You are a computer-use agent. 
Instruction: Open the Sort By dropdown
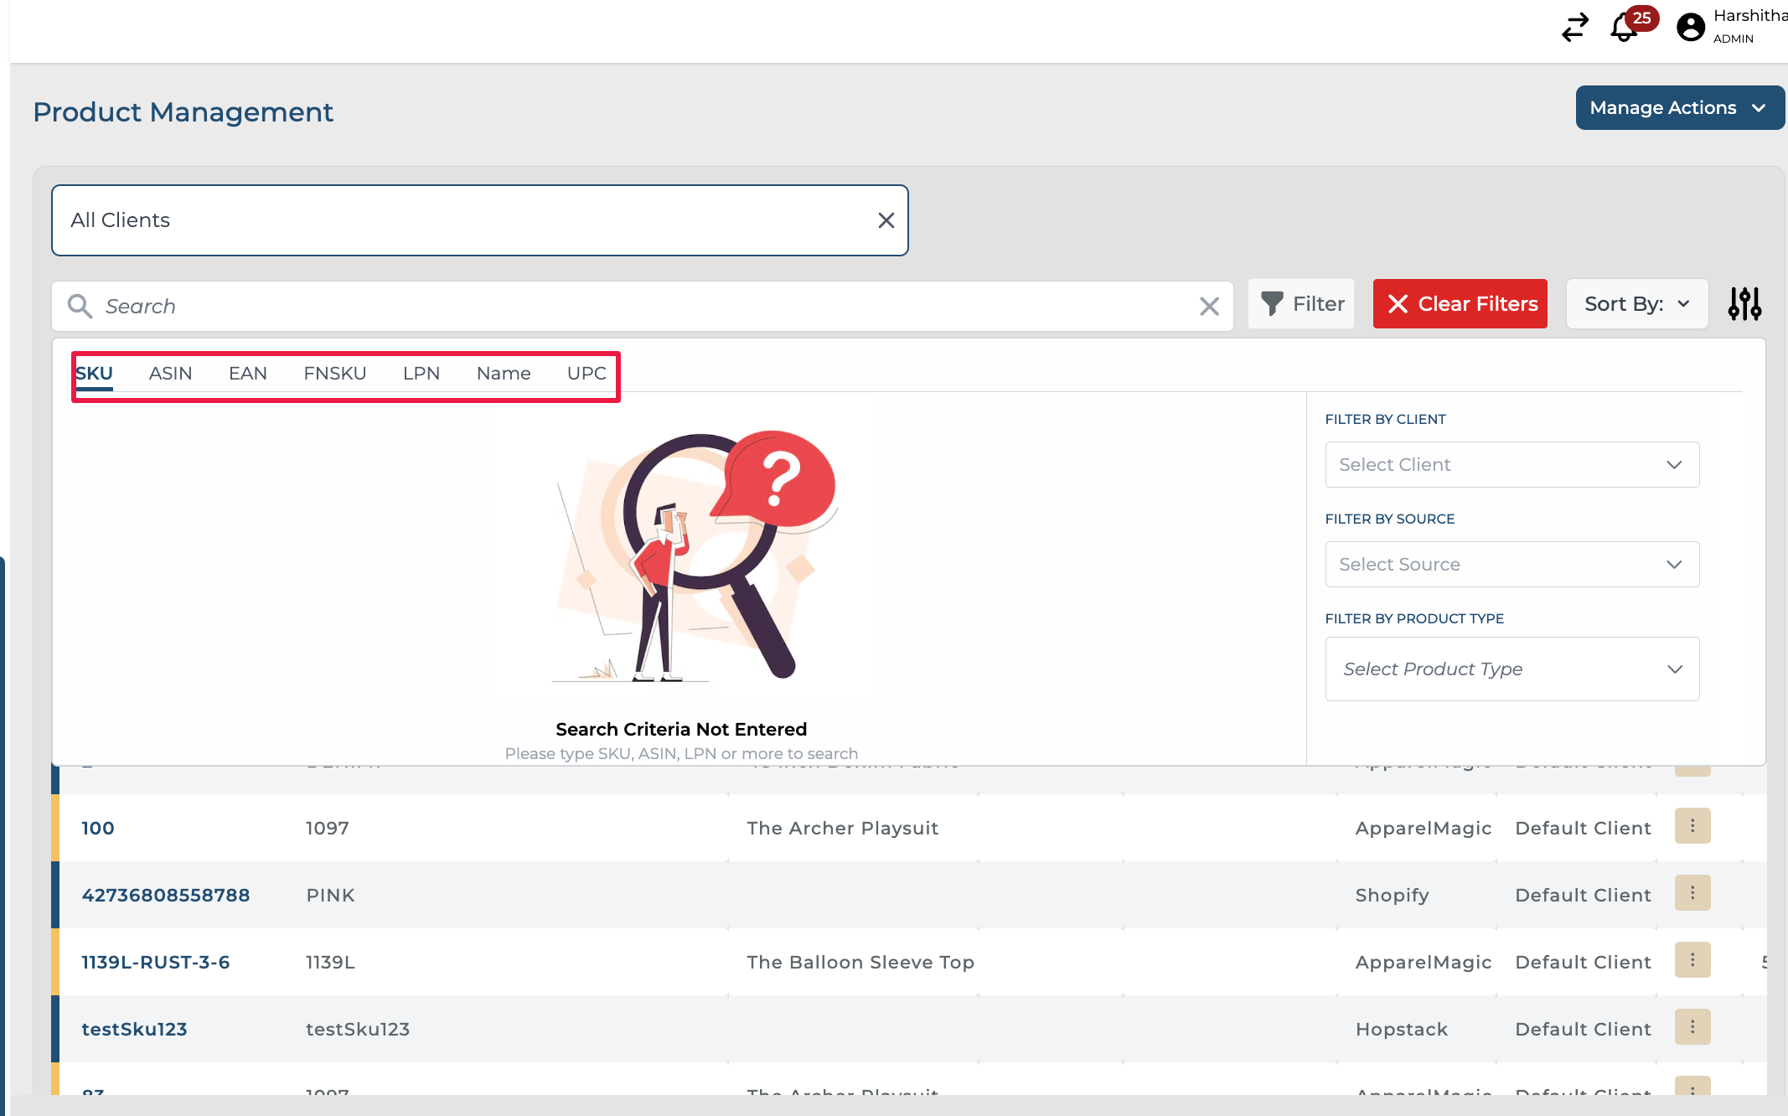(1636, 304)
